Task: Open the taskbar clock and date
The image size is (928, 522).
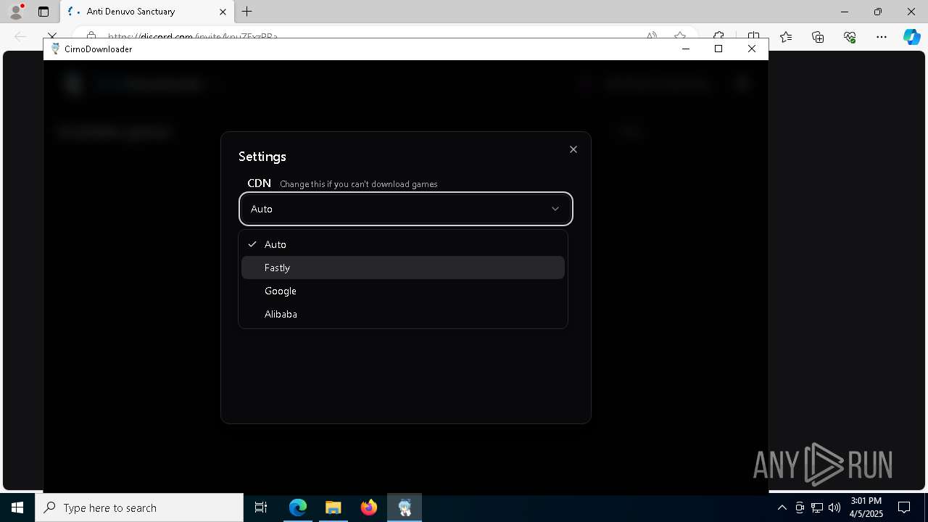Action: (x=866, y=507)
